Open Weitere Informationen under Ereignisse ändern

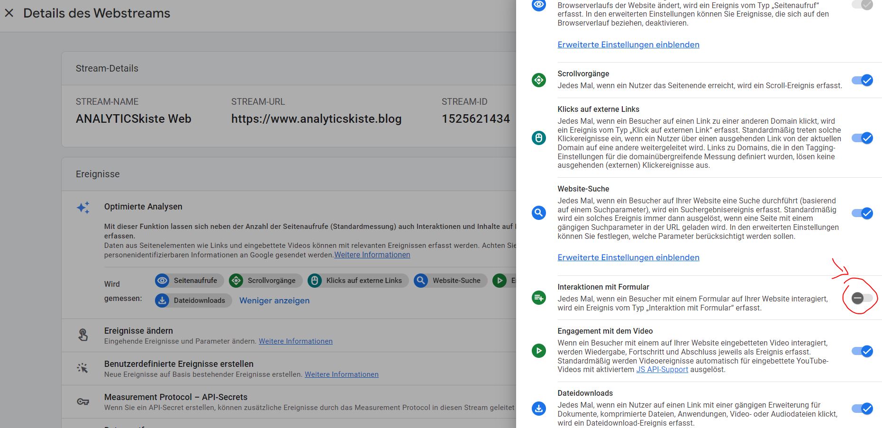[x=295, y=341]
